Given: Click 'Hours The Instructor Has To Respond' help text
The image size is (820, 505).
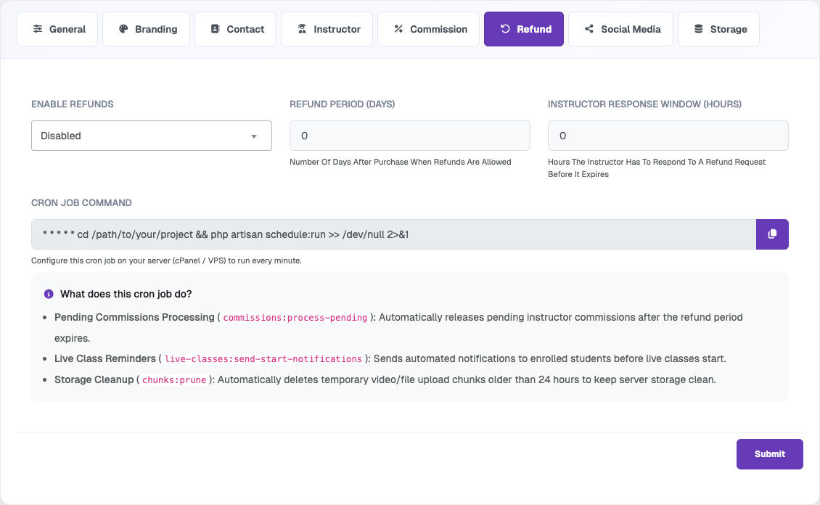Looking at the screenshot, I should pos(657,168).
